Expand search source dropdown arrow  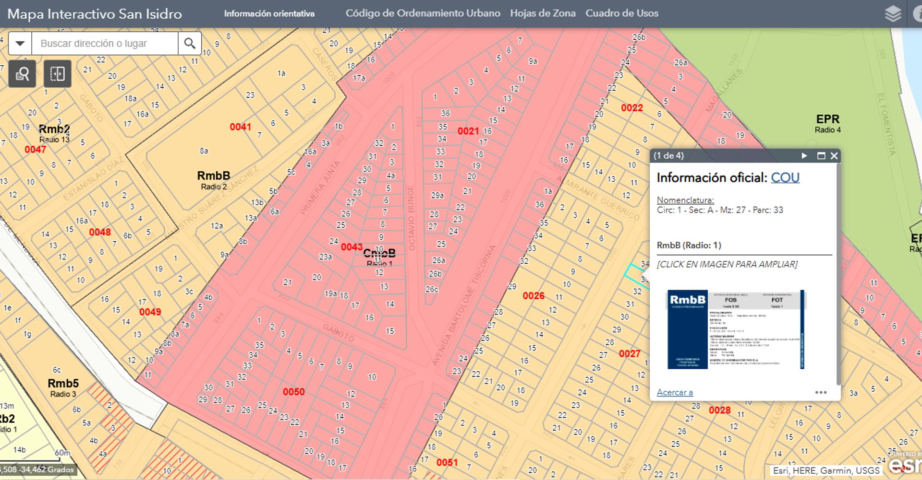pyautogui.click(x=20, y=44)
